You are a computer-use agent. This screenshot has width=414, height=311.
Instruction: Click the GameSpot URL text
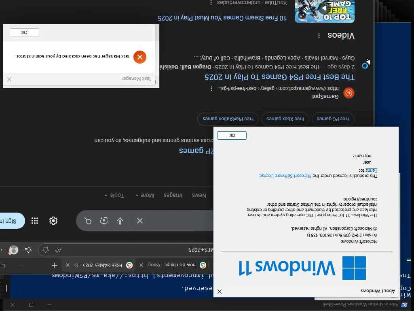(x=278, y=88)
